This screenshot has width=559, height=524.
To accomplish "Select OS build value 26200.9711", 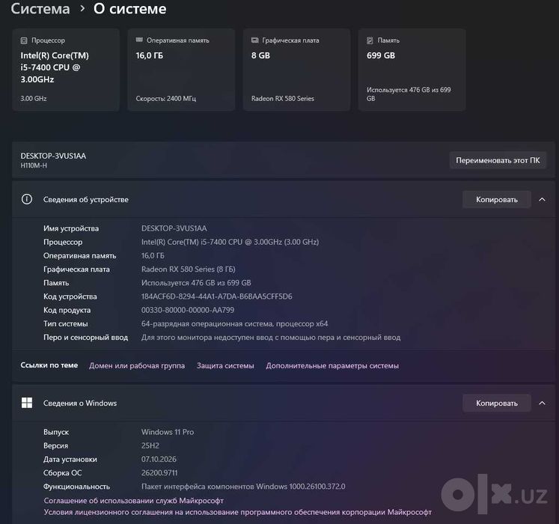I will 159,472.
